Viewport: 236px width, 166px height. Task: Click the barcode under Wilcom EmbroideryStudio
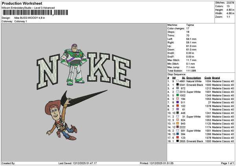pos(35,13)
